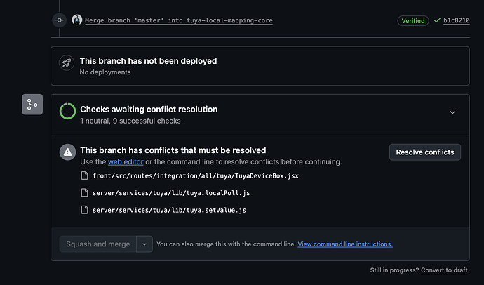Click the tuya.setValue.js file path

pyautogui.click(x=169, y=211)
